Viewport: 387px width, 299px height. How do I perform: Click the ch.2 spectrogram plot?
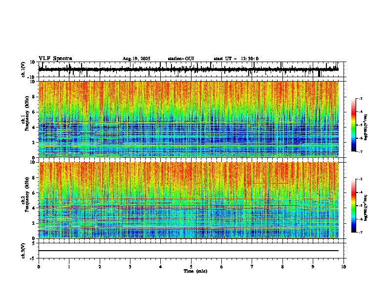pos(189,200)
